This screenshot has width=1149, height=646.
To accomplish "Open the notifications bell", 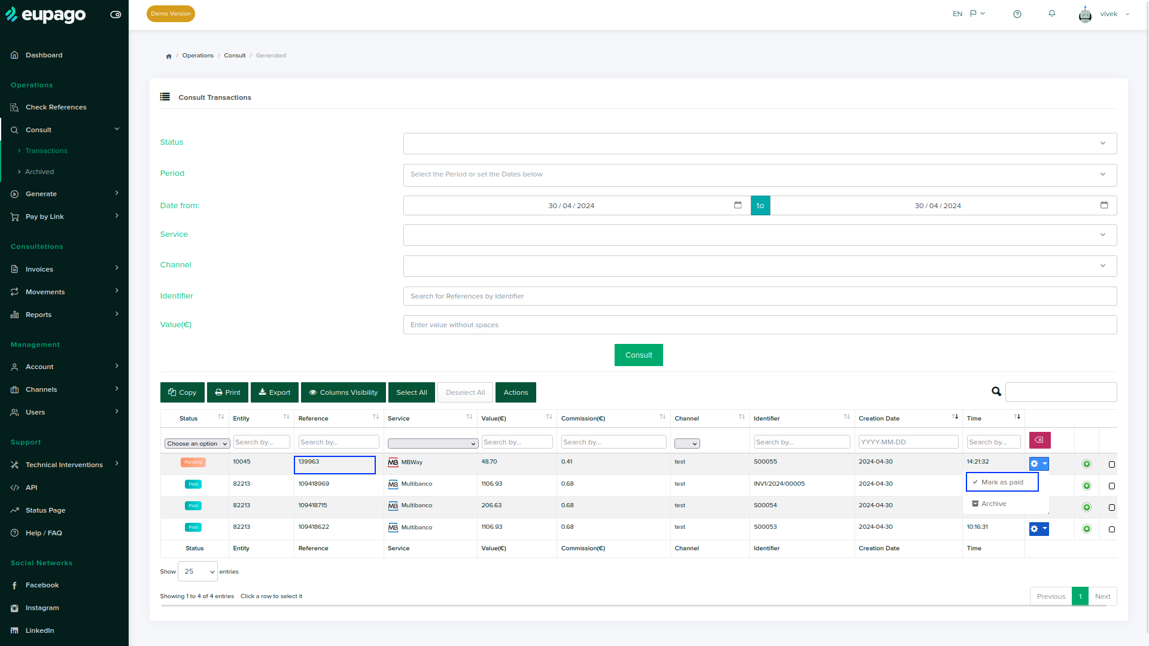I will [1052, 14].
